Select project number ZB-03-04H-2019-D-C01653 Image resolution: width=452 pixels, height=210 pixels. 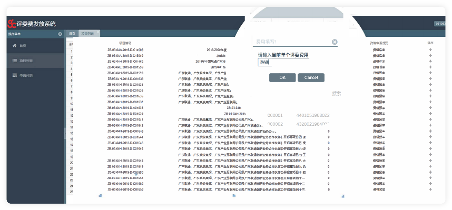(125, 189)
